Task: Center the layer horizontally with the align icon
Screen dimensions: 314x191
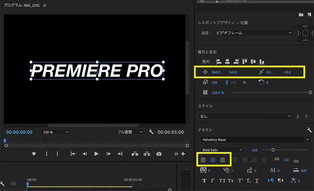Action: point(227,62)
